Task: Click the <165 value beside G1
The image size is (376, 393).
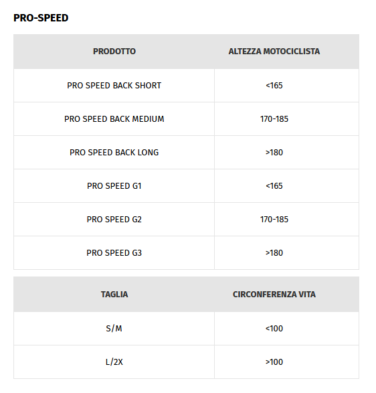Action: [274, 186]
